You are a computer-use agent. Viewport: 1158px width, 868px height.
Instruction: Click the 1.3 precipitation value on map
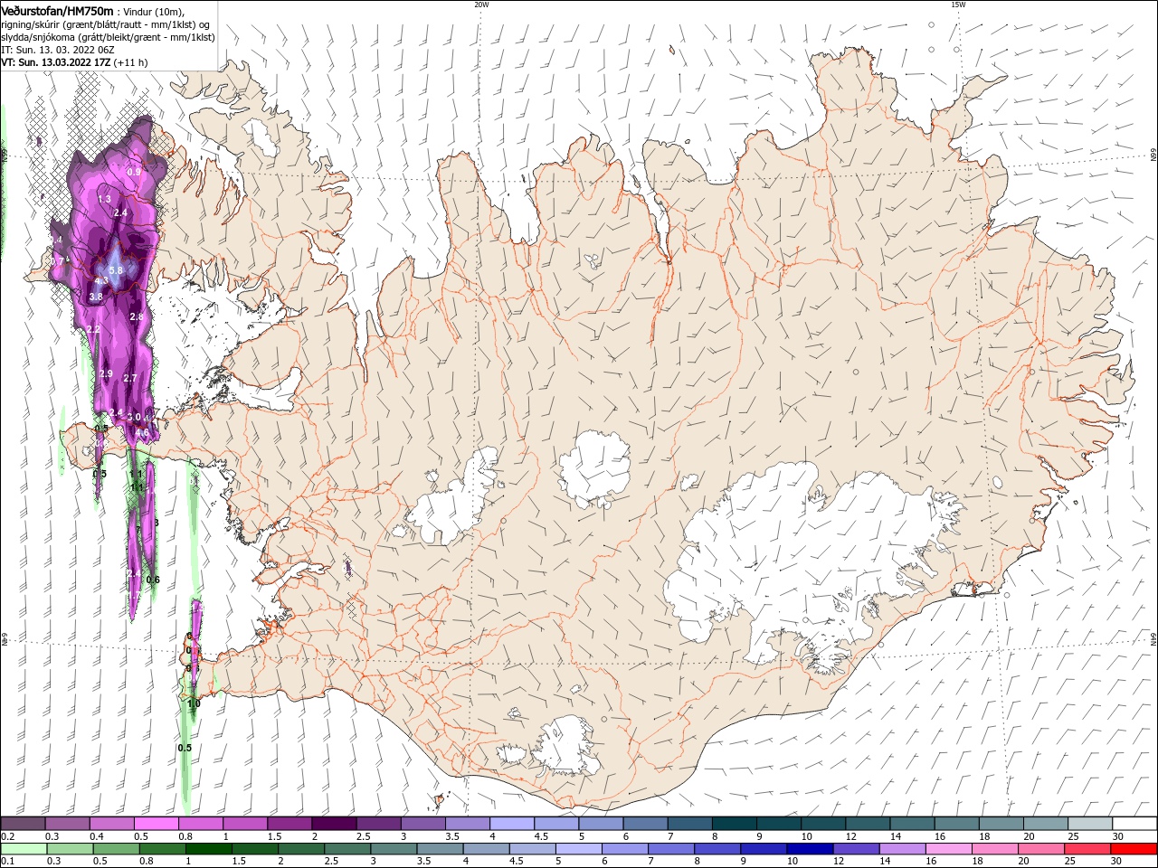click(x=104, y=199)
